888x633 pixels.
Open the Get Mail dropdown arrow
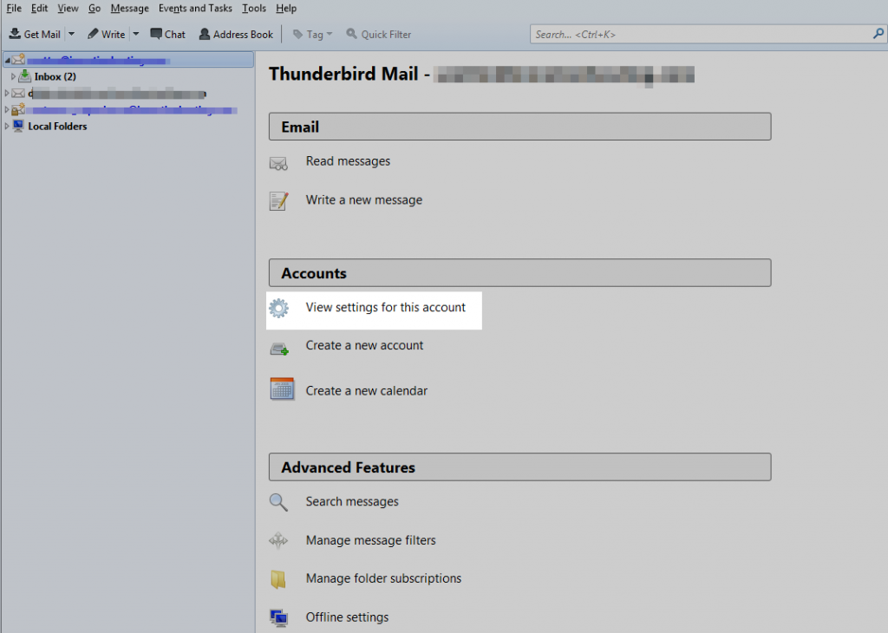click(71, 34)
